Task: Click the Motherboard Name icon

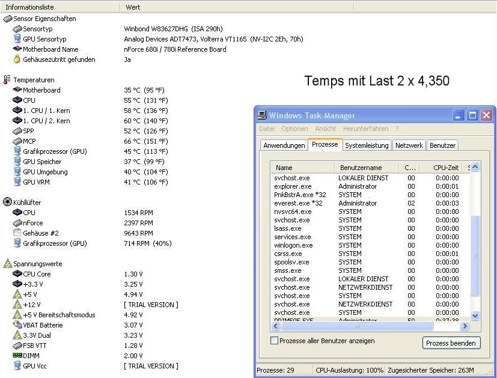Action: [17, 49]
